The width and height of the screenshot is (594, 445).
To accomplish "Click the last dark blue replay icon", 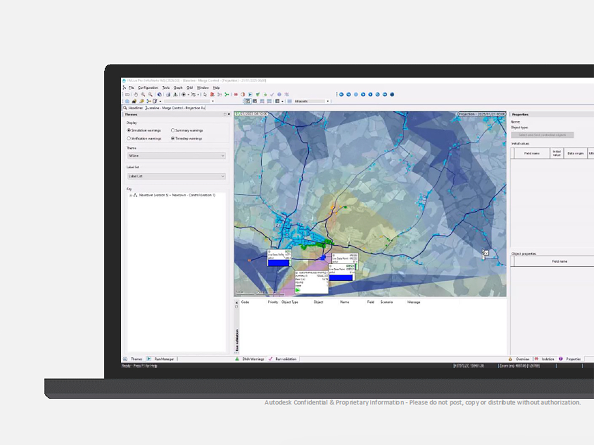I will coord(392,95).
